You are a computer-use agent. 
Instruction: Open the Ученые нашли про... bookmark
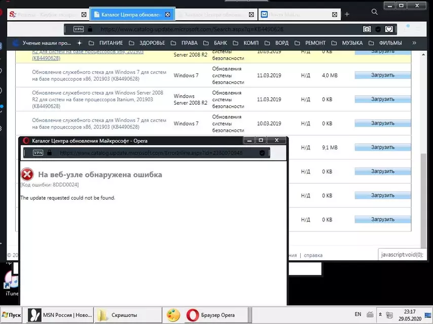[x=42, y=43]
